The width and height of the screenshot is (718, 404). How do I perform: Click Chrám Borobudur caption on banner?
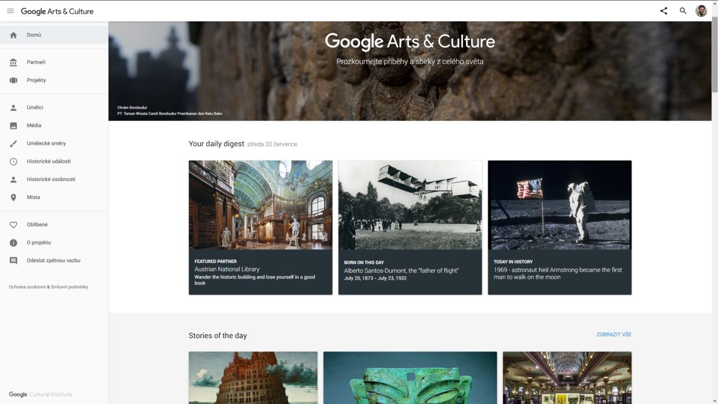[132, 108]
